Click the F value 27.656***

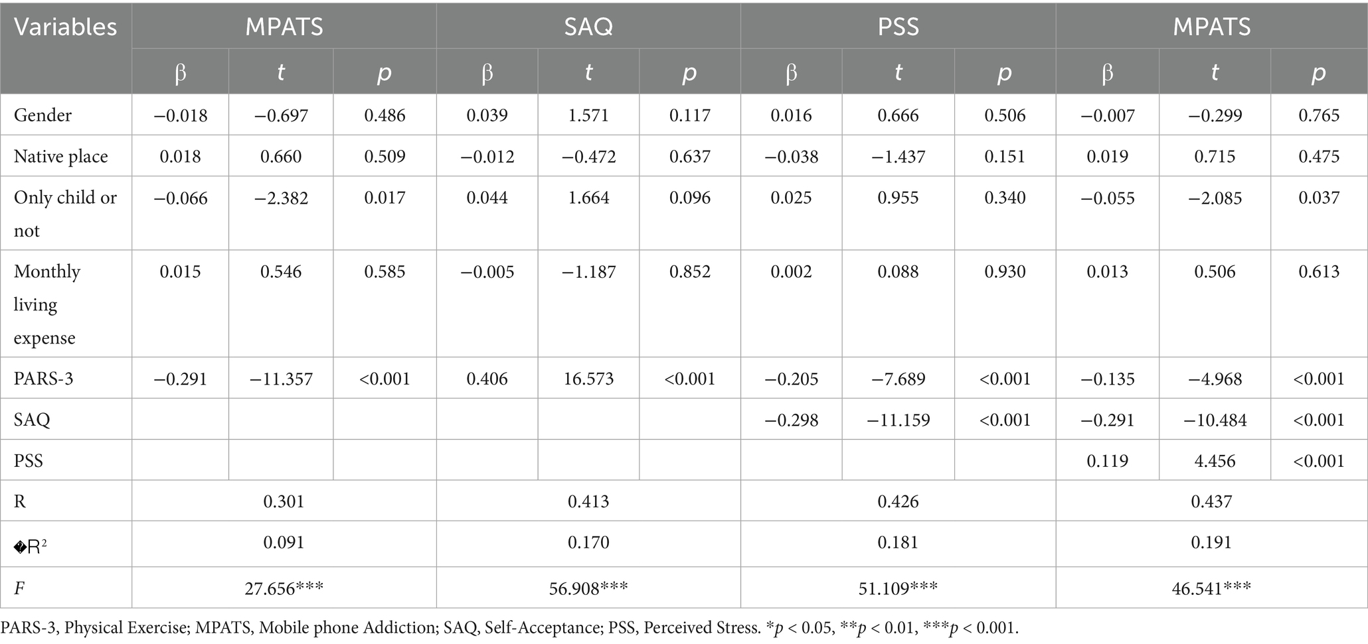click(284, 588)
